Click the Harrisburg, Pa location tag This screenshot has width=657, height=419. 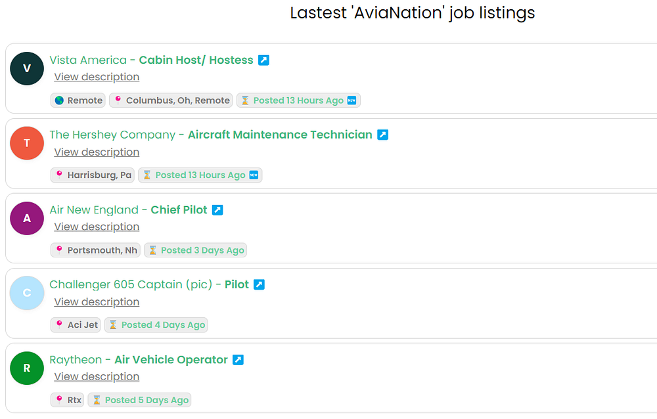(x=93, y=175)
